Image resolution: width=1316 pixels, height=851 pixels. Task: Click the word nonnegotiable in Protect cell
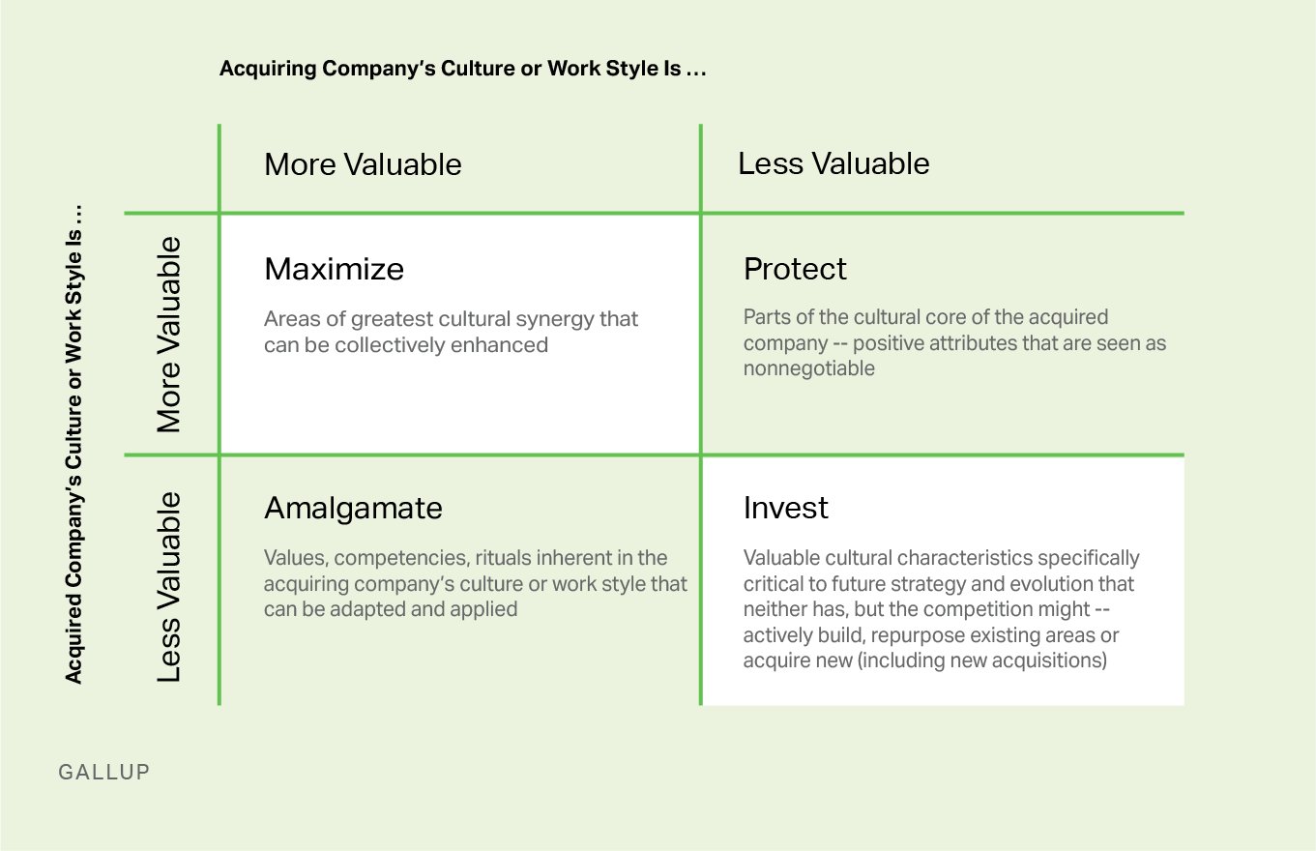(x=808, y=368)
